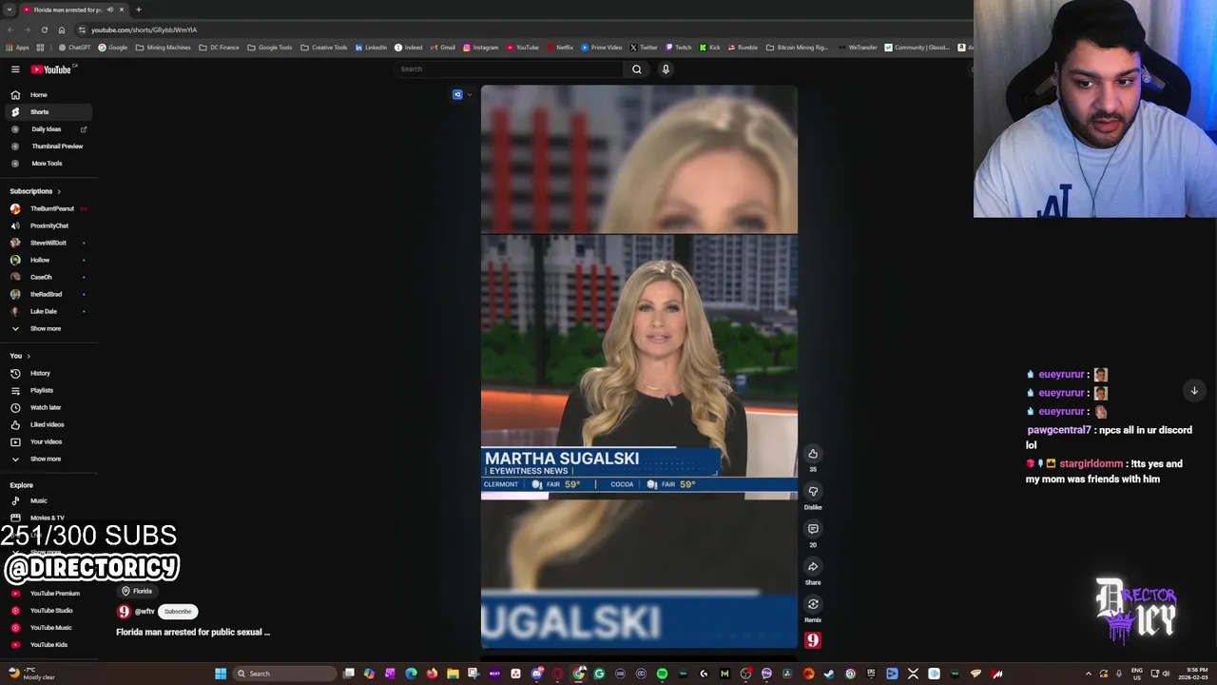Expand the Subscriptions section arrow

pos(59,191)
